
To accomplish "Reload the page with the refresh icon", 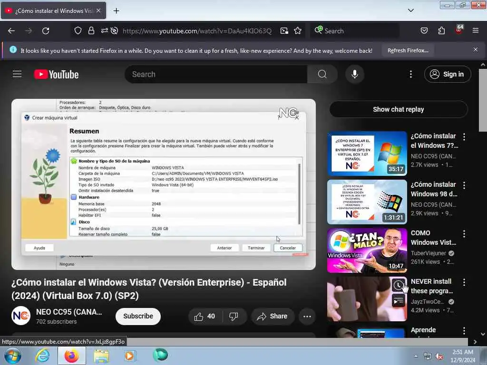I will pos(46,31).
